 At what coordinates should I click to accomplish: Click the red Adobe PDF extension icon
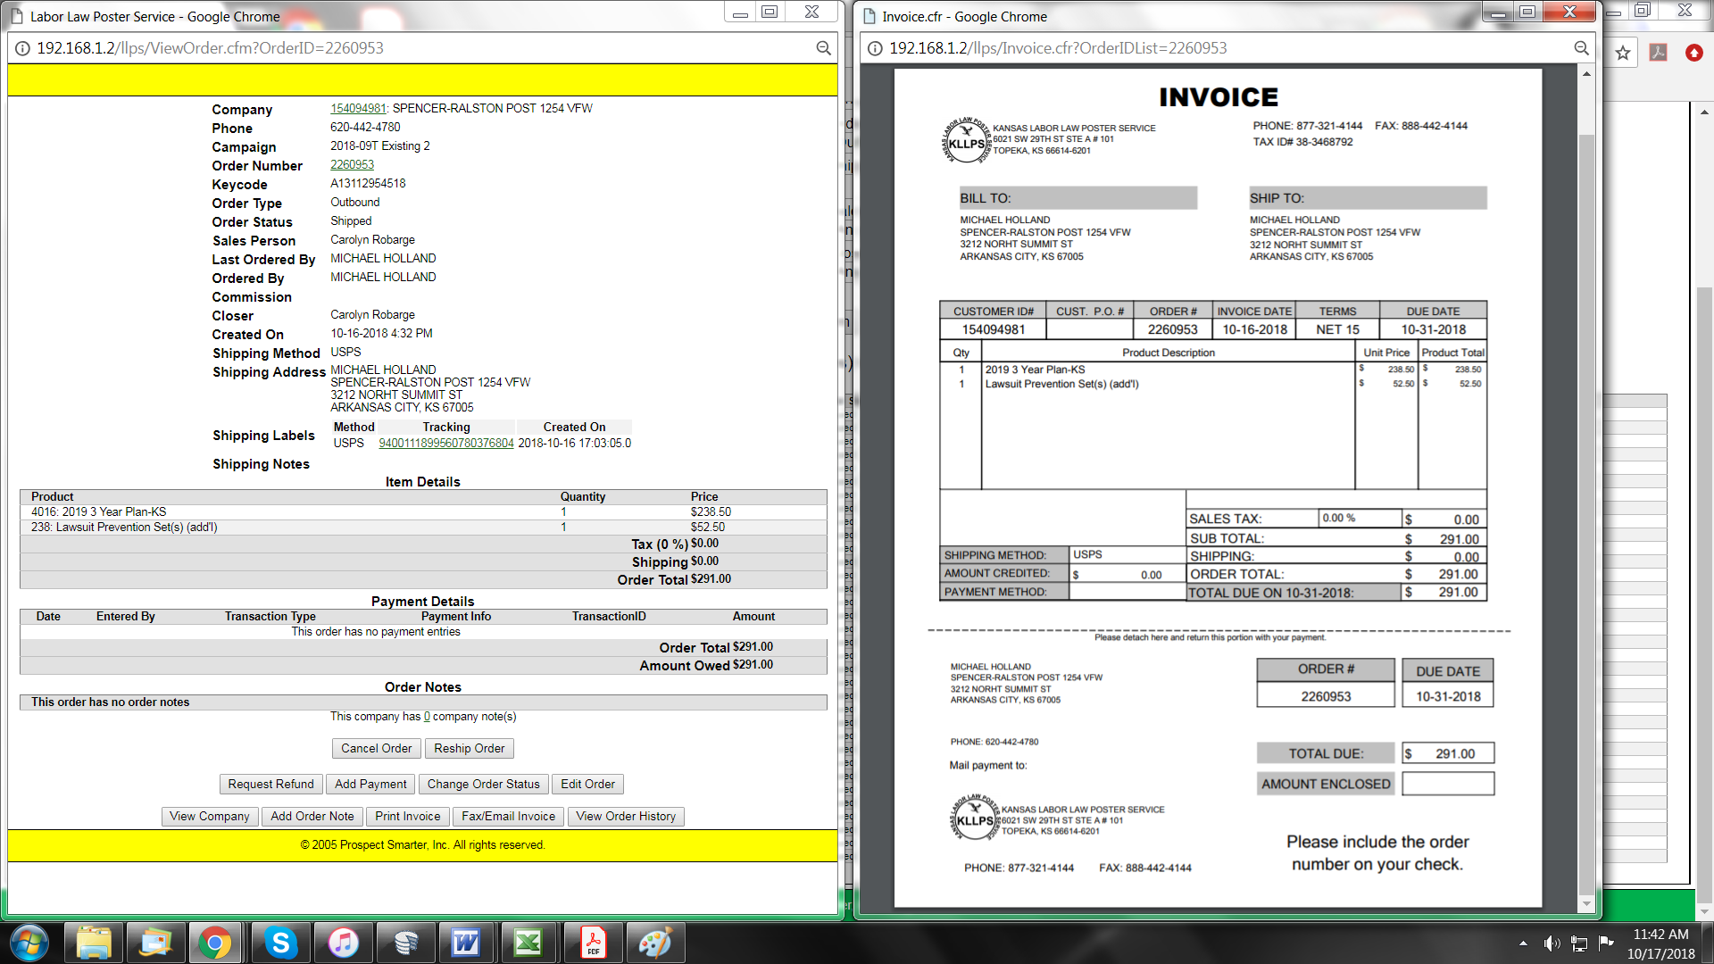tap(1658, 53)
